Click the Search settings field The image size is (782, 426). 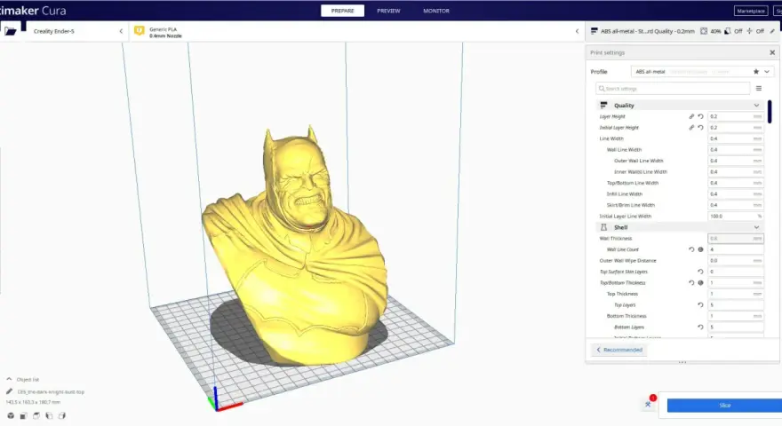673,89
